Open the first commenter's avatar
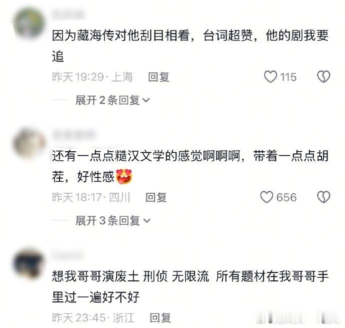The width and height of the screenshot is (345, 328). click(29, 23)
